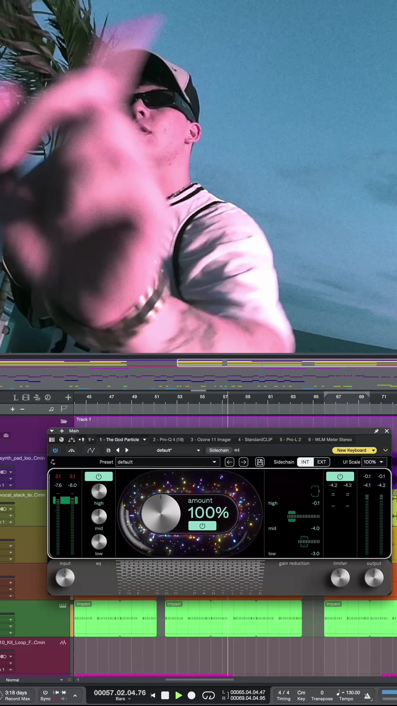Open the Normal automation mode dropdown
The image size is (397, 706).
[x=34, y=680]
